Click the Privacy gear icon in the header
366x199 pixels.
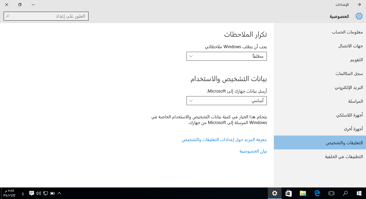coord(359,16)
